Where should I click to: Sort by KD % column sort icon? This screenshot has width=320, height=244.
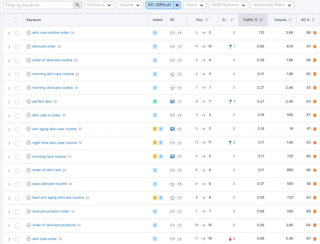pyautogui.click(x=314, y=20)
